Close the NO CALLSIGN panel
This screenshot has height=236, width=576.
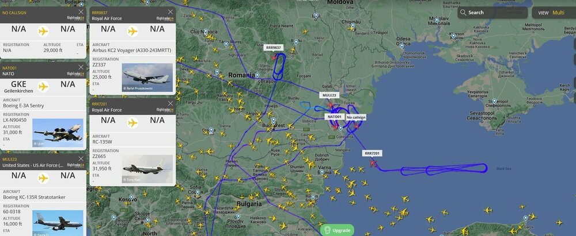point(81,11)
